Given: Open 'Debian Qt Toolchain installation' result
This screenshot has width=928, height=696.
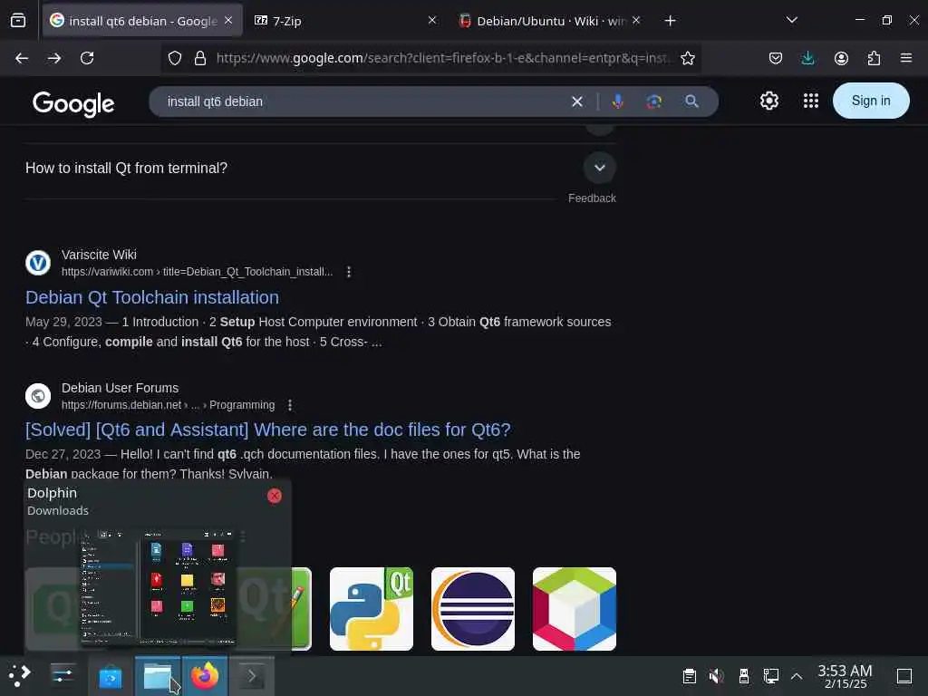Looking at the screenshot, I should click(x=152, y=297).
